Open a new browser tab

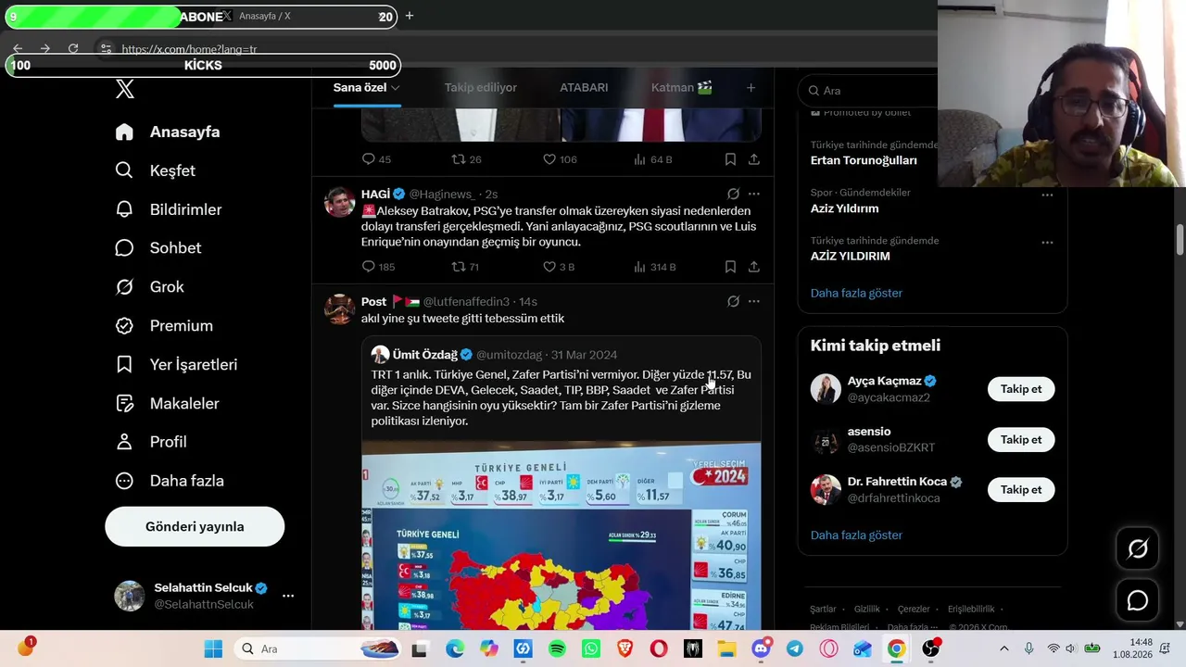point(410,16)
